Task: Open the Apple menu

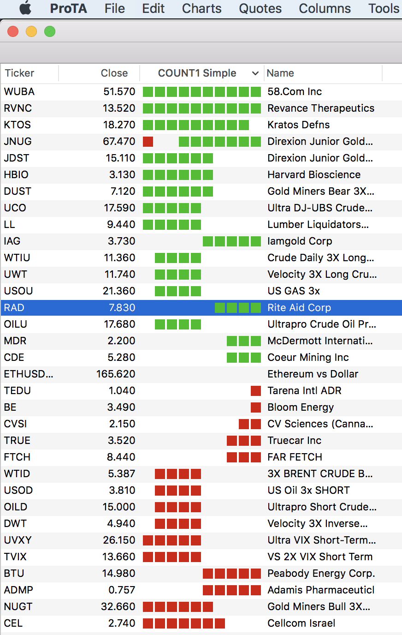Action: (x=26, y=8)
